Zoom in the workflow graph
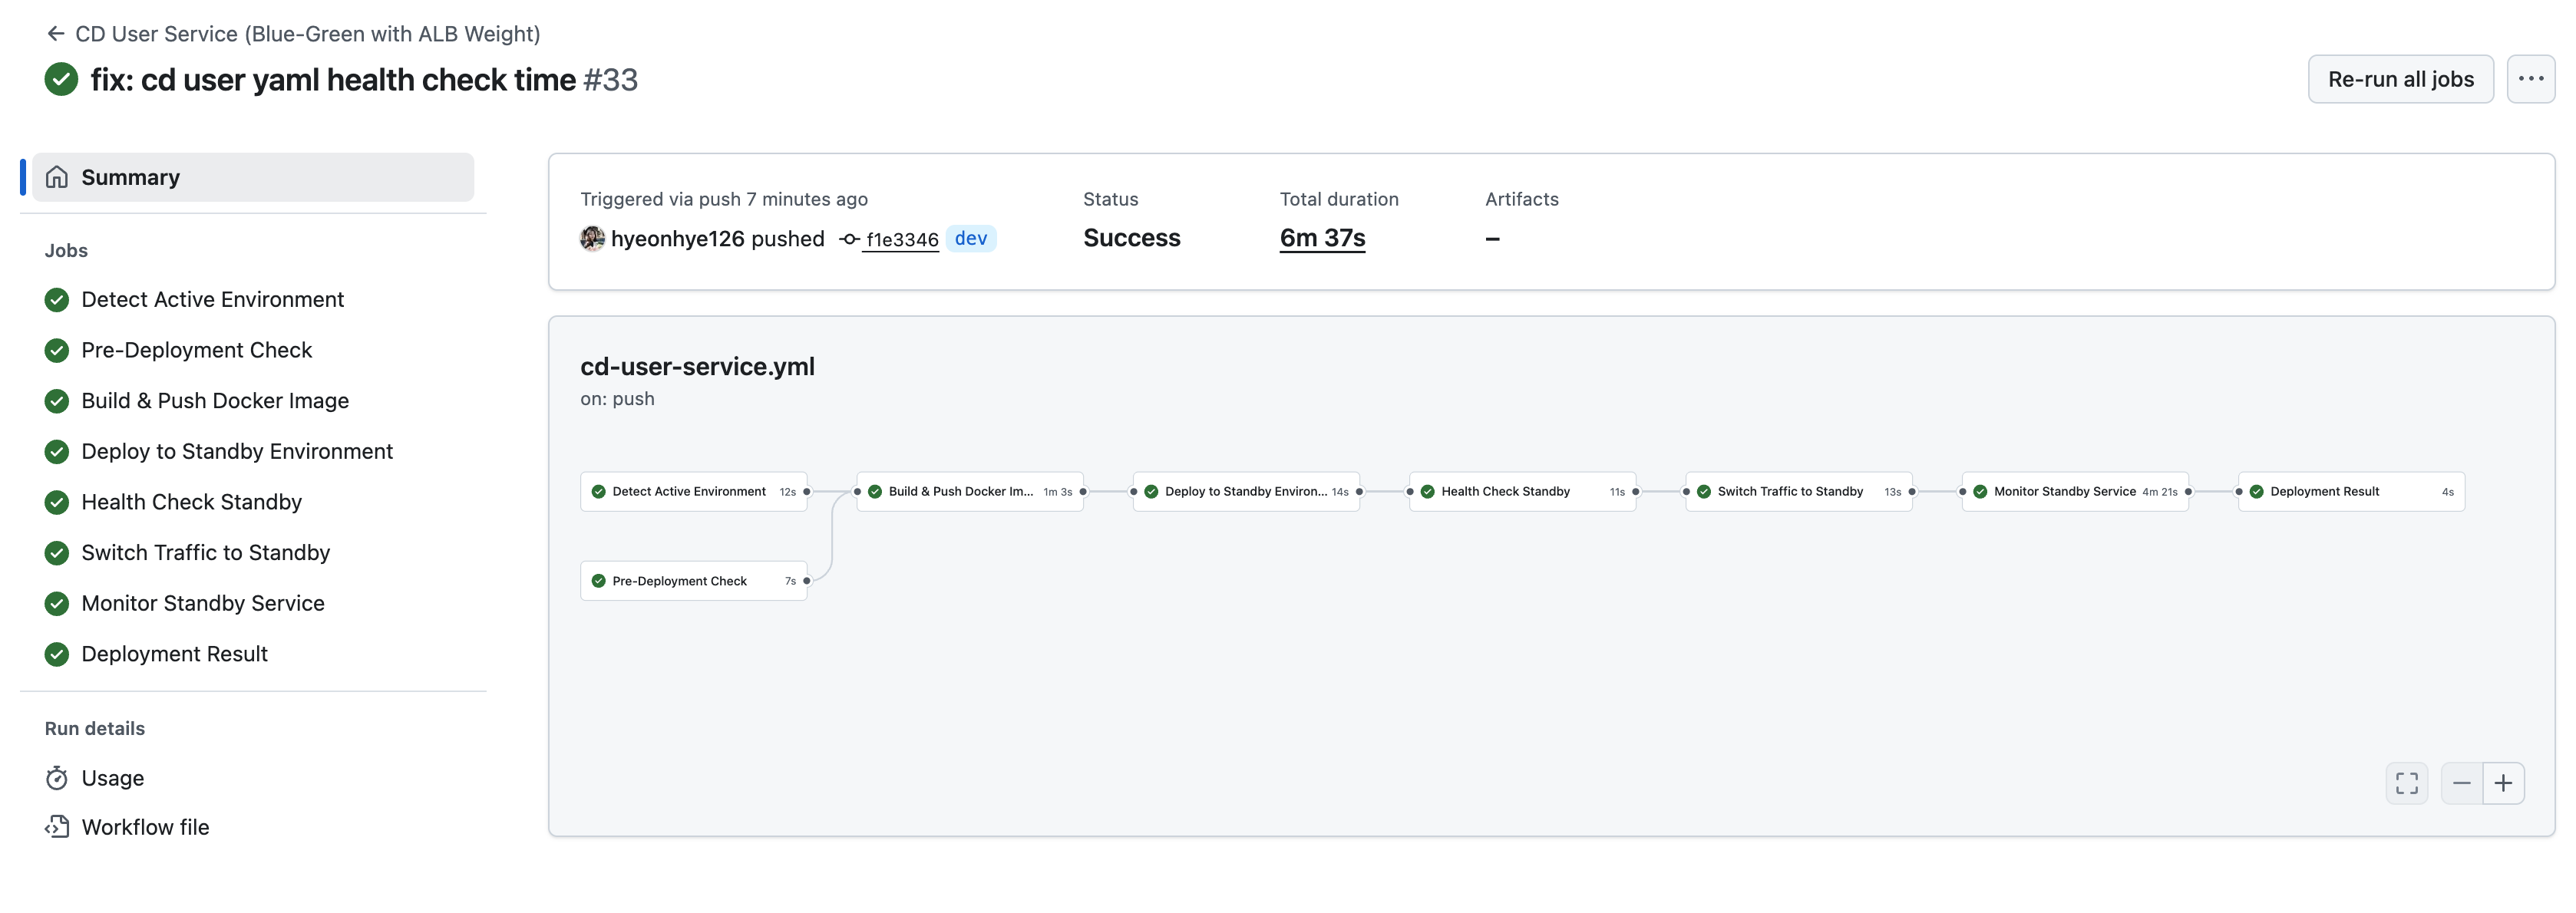Image resolution: width=2576 pixels, height=913 pixels. [x=2503, y=783]
